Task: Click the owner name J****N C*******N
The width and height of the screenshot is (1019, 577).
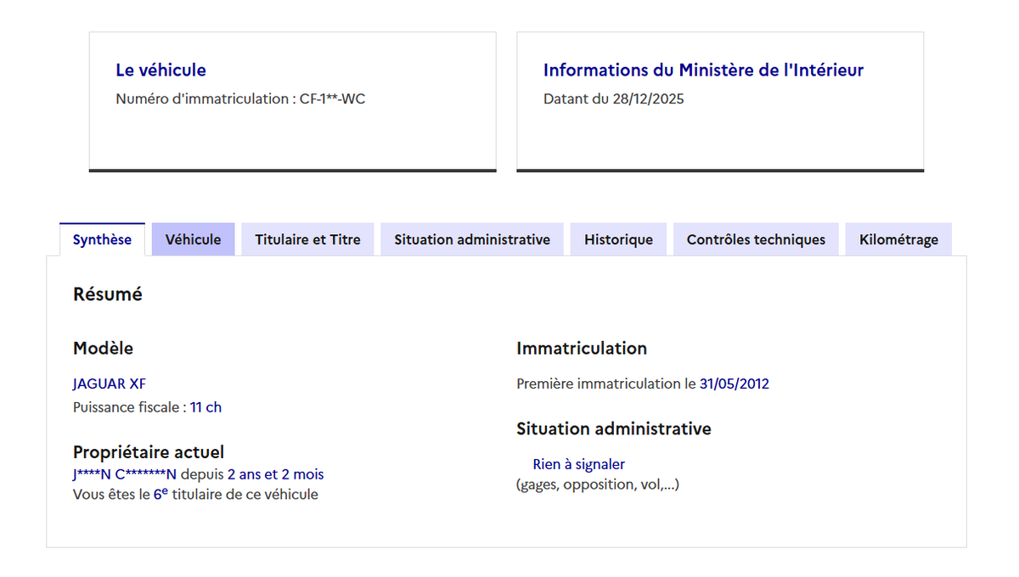Action: coord(125,474)
